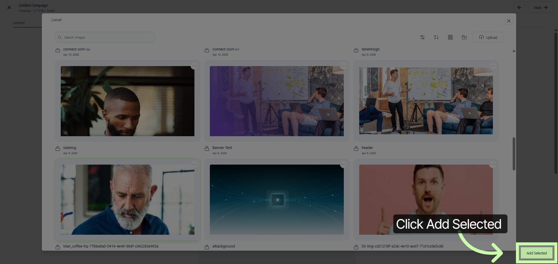The image size is (558, 264).
Task: Click the Add Selected button
Action: [536, 253]
